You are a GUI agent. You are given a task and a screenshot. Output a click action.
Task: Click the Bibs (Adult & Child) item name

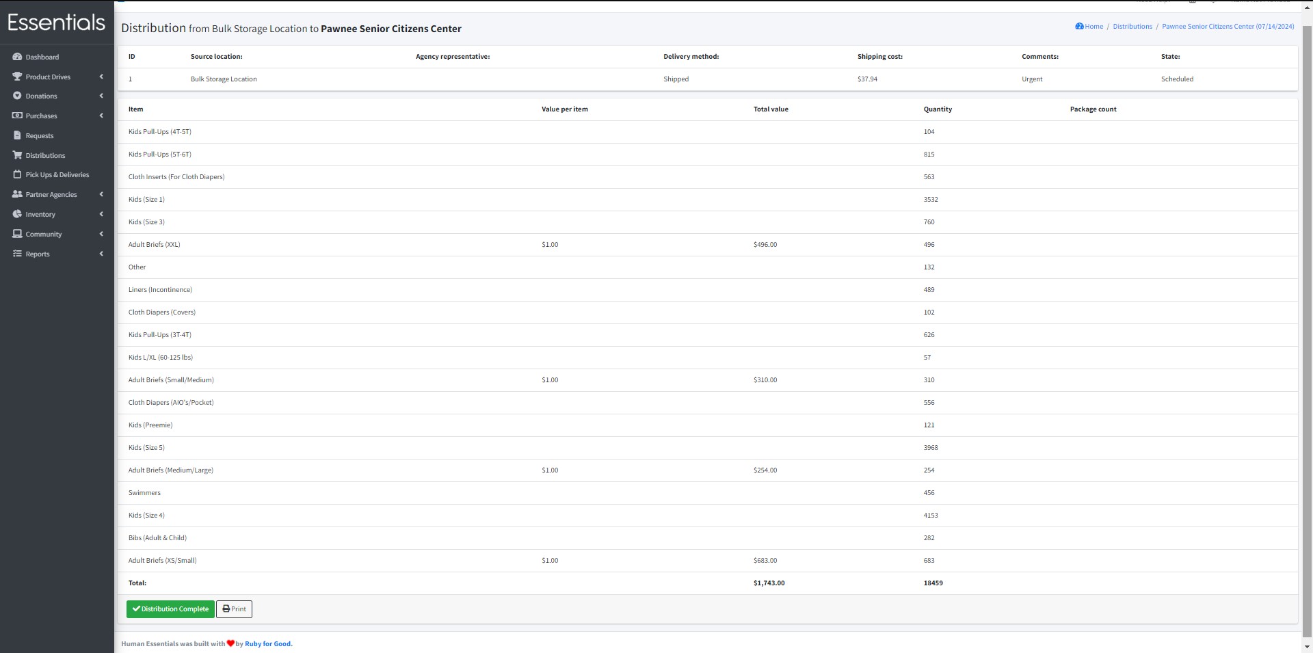[x=157, y=537]
